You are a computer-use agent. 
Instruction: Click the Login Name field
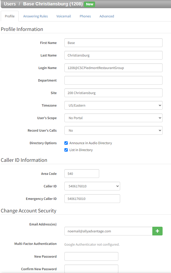coord(113,68)
